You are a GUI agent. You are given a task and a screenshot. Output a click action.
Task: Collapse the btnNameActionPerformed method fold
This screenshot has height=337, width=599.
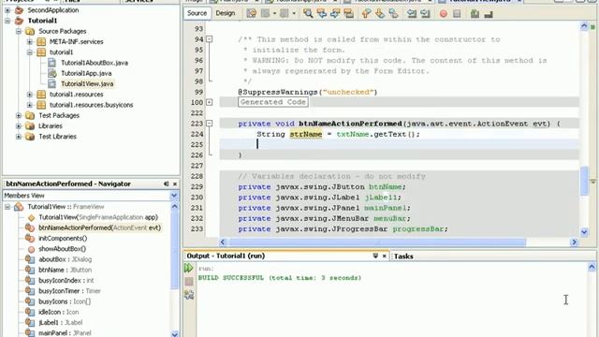(209, 124)
